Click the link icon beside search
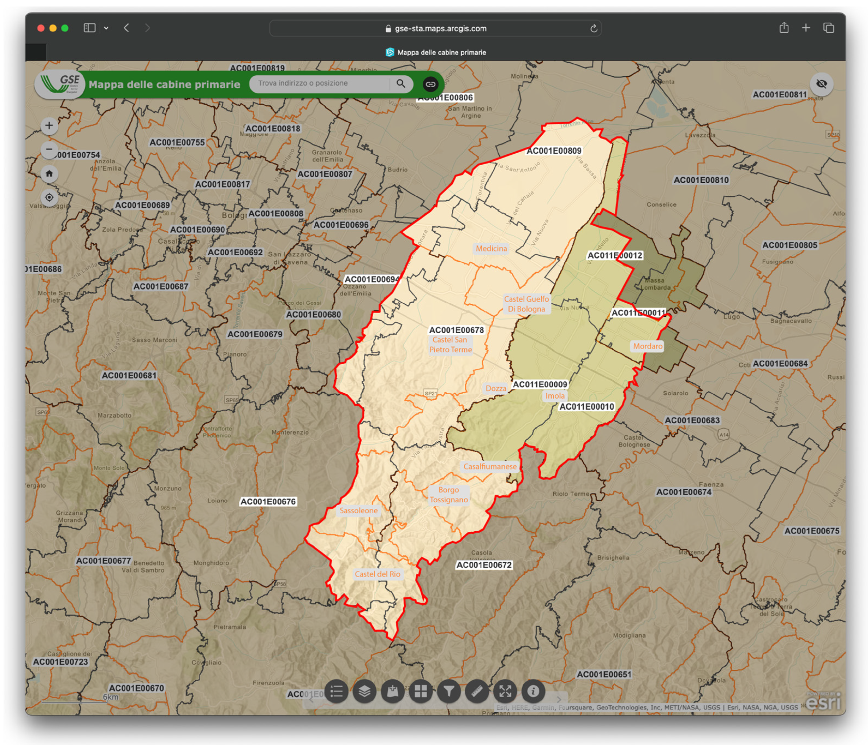The height and width of the screenshot is (745, 868). pyautogui.click(x=430, y=84)
